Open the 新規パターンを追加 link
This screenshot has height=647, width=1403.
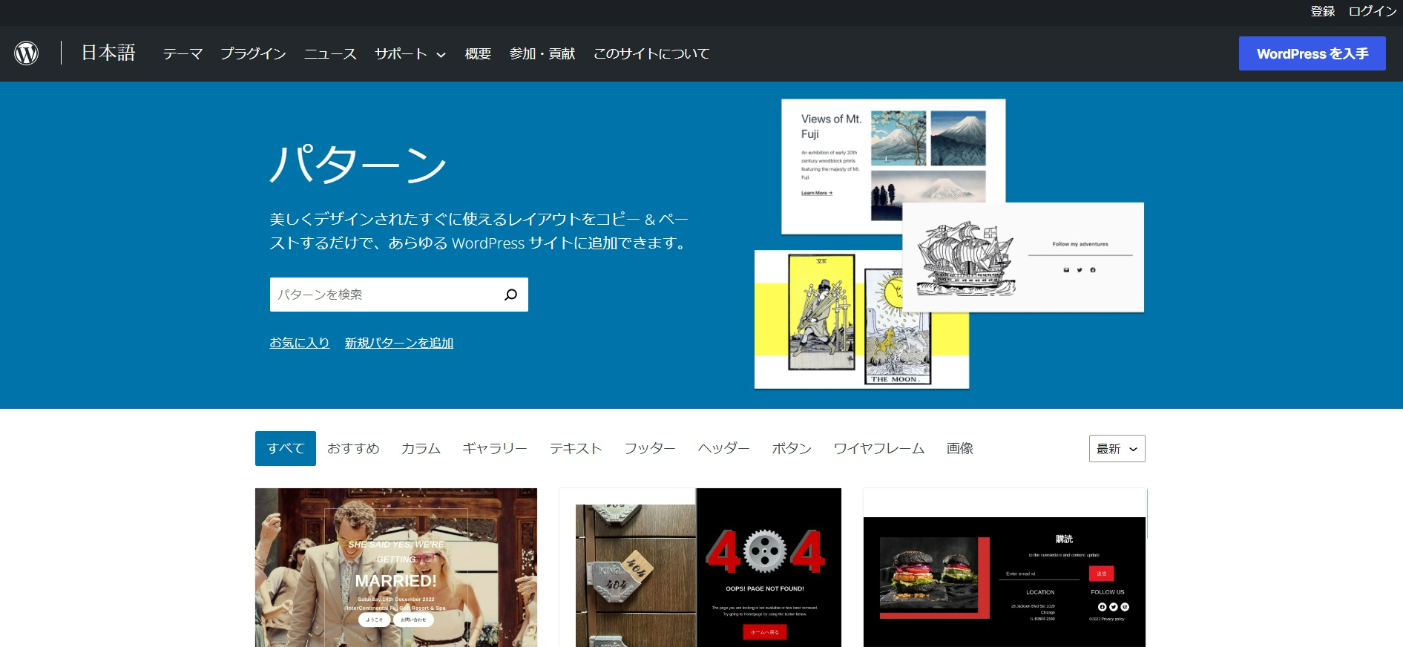coord(399,343)
